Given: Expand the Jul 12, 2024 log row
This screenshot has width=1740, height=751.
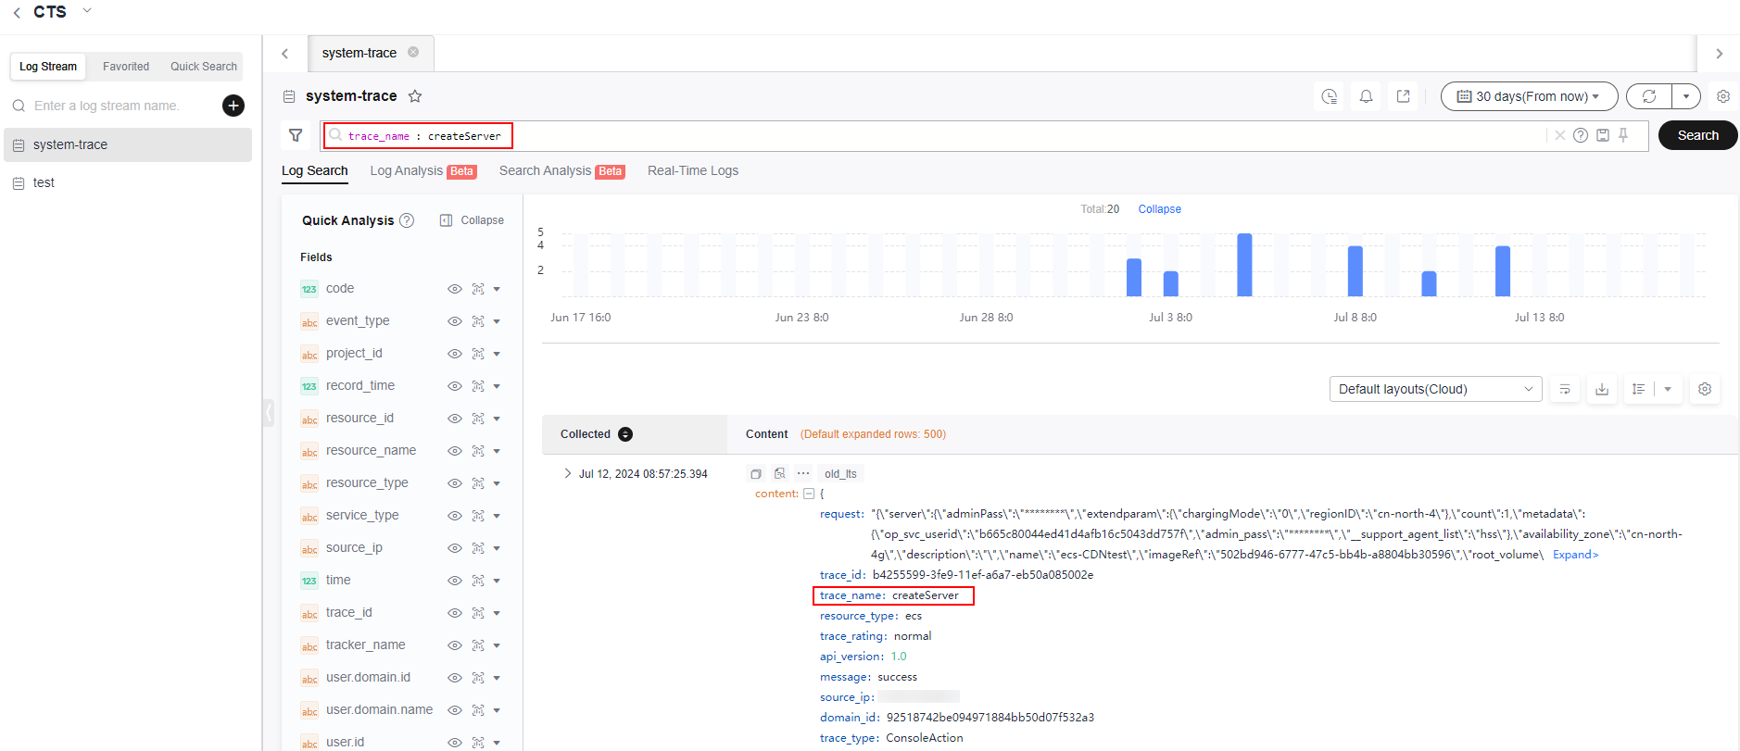Looking at the screenshot, I should [x=567, y=473].
